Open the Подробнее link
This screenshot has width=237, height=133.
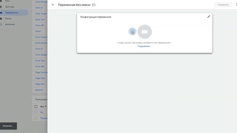click(x=144, y=46)
